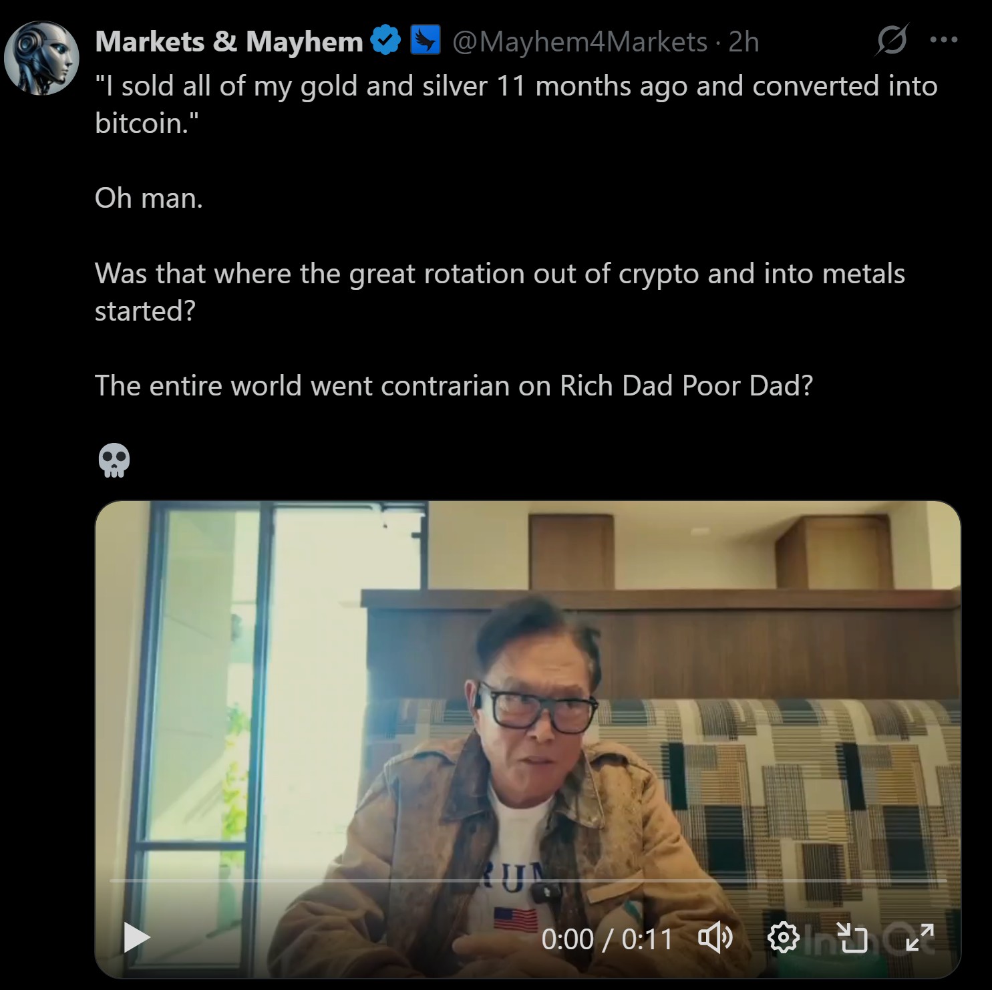Click the Rich Dad Poor Dad sentence
Image resolution: width=992 pixels, height=990 pixels.
click(454, 386)
